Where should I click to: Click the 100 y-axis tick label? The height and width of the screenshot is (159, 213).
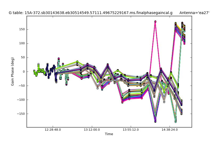pos(22,43)
